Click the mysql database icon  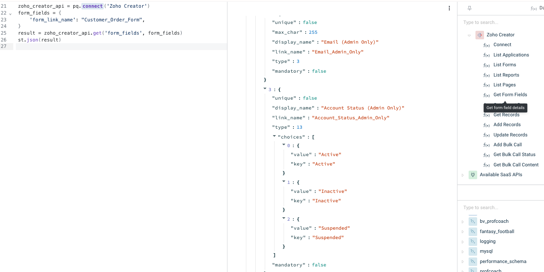(x=473, y=251)
